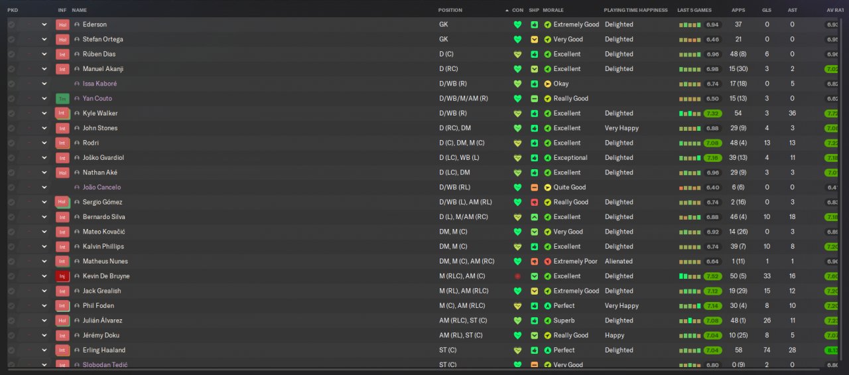Screen dimensions: 849x375
Task: Click João Cancelo's orange match sharpness icon
Action: 535,187
